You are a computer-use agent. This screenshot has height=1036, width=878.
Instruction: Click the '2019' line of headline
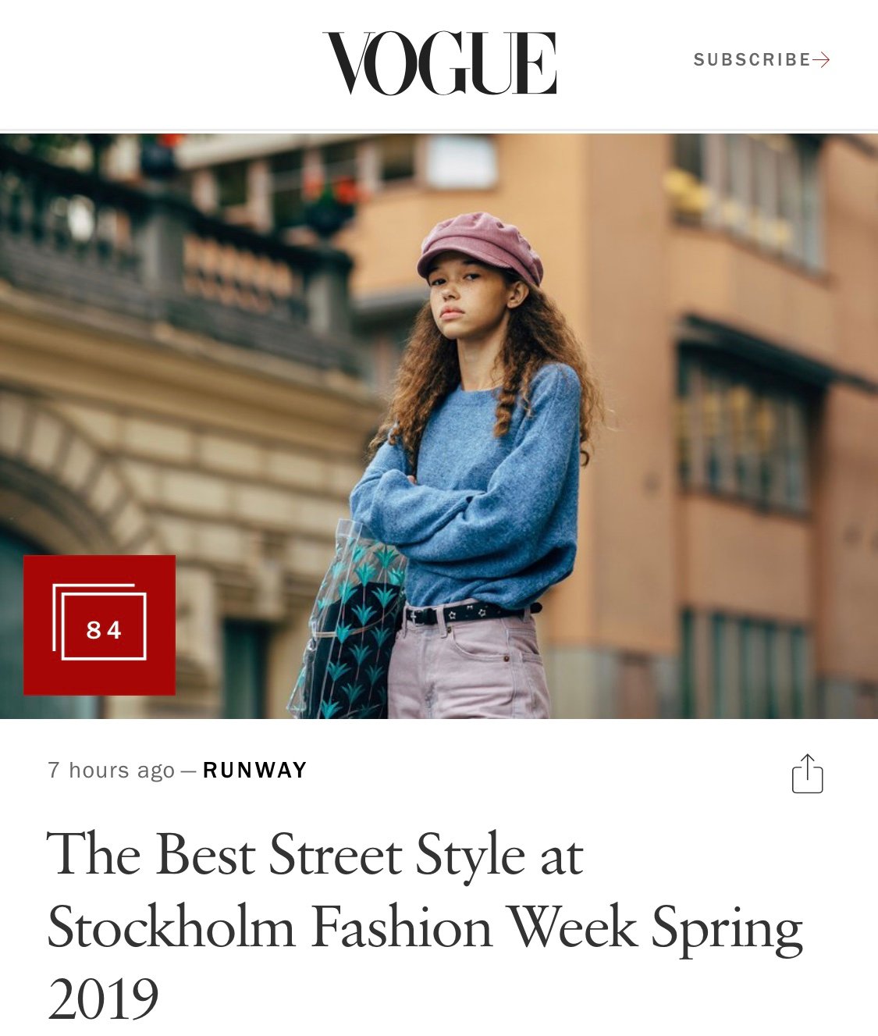tap(102, 999)
